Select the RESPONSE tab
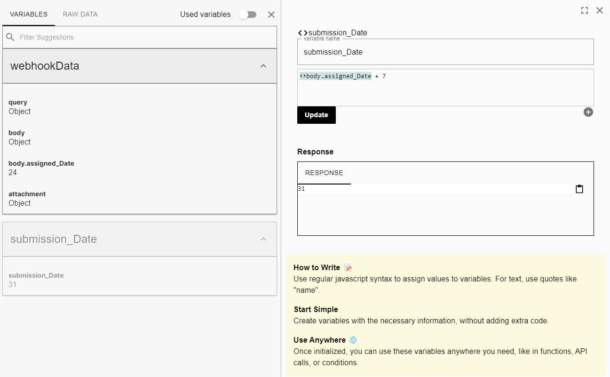Image resolution: width=610 pixels, height=377 pixels. pos(324,173)
